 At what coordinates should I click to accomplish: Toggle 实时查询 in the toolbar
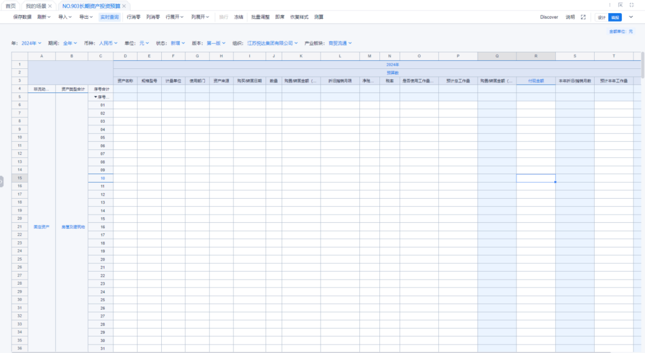tap(110, 17)
